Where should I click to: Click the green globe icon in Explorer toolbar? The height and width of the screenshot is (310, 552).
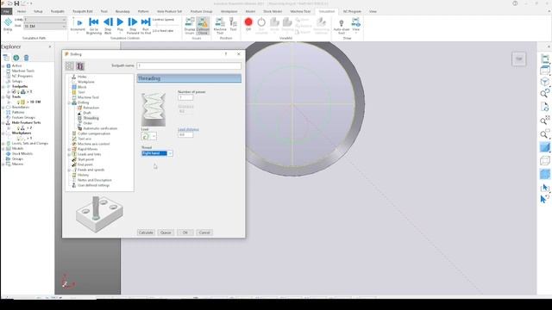coord(16,58)
